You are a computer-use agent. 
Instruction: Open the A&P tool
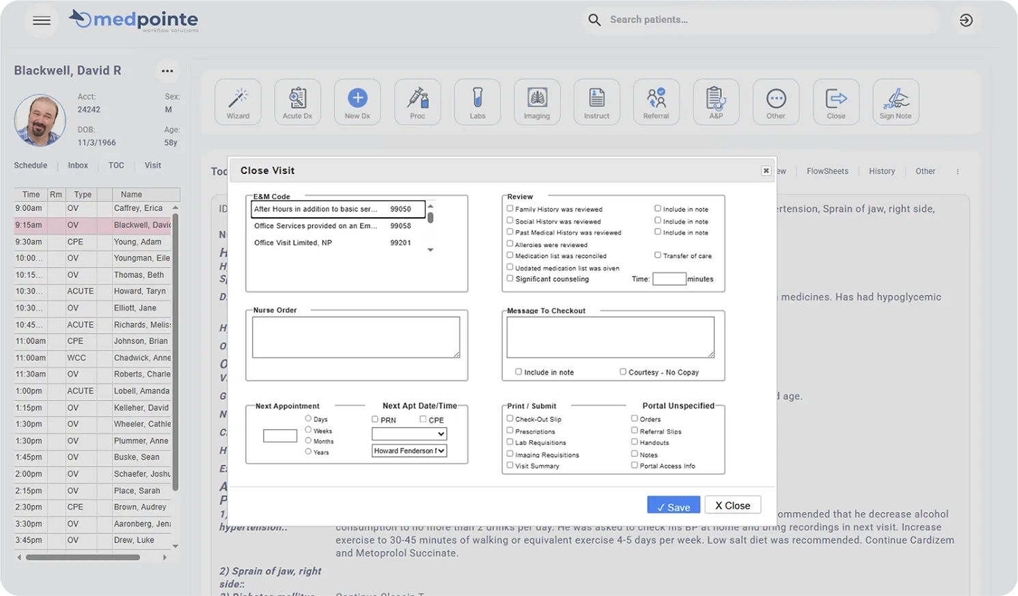716,102
